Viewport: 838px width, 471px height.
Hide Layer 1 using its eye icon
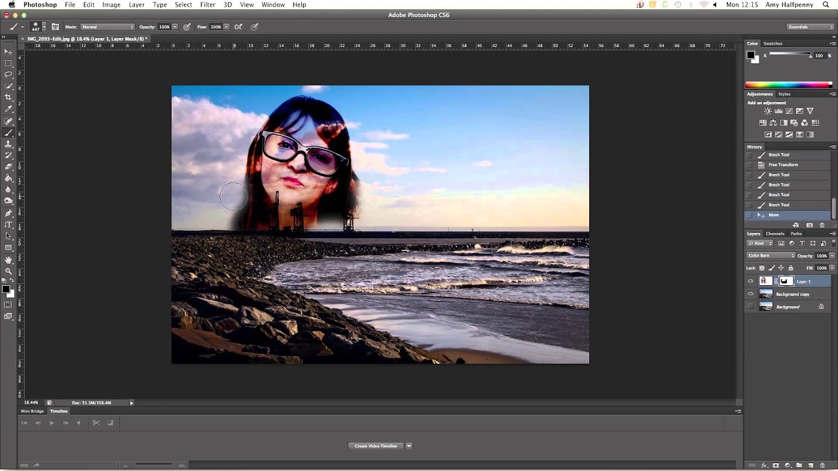(750, 281)
